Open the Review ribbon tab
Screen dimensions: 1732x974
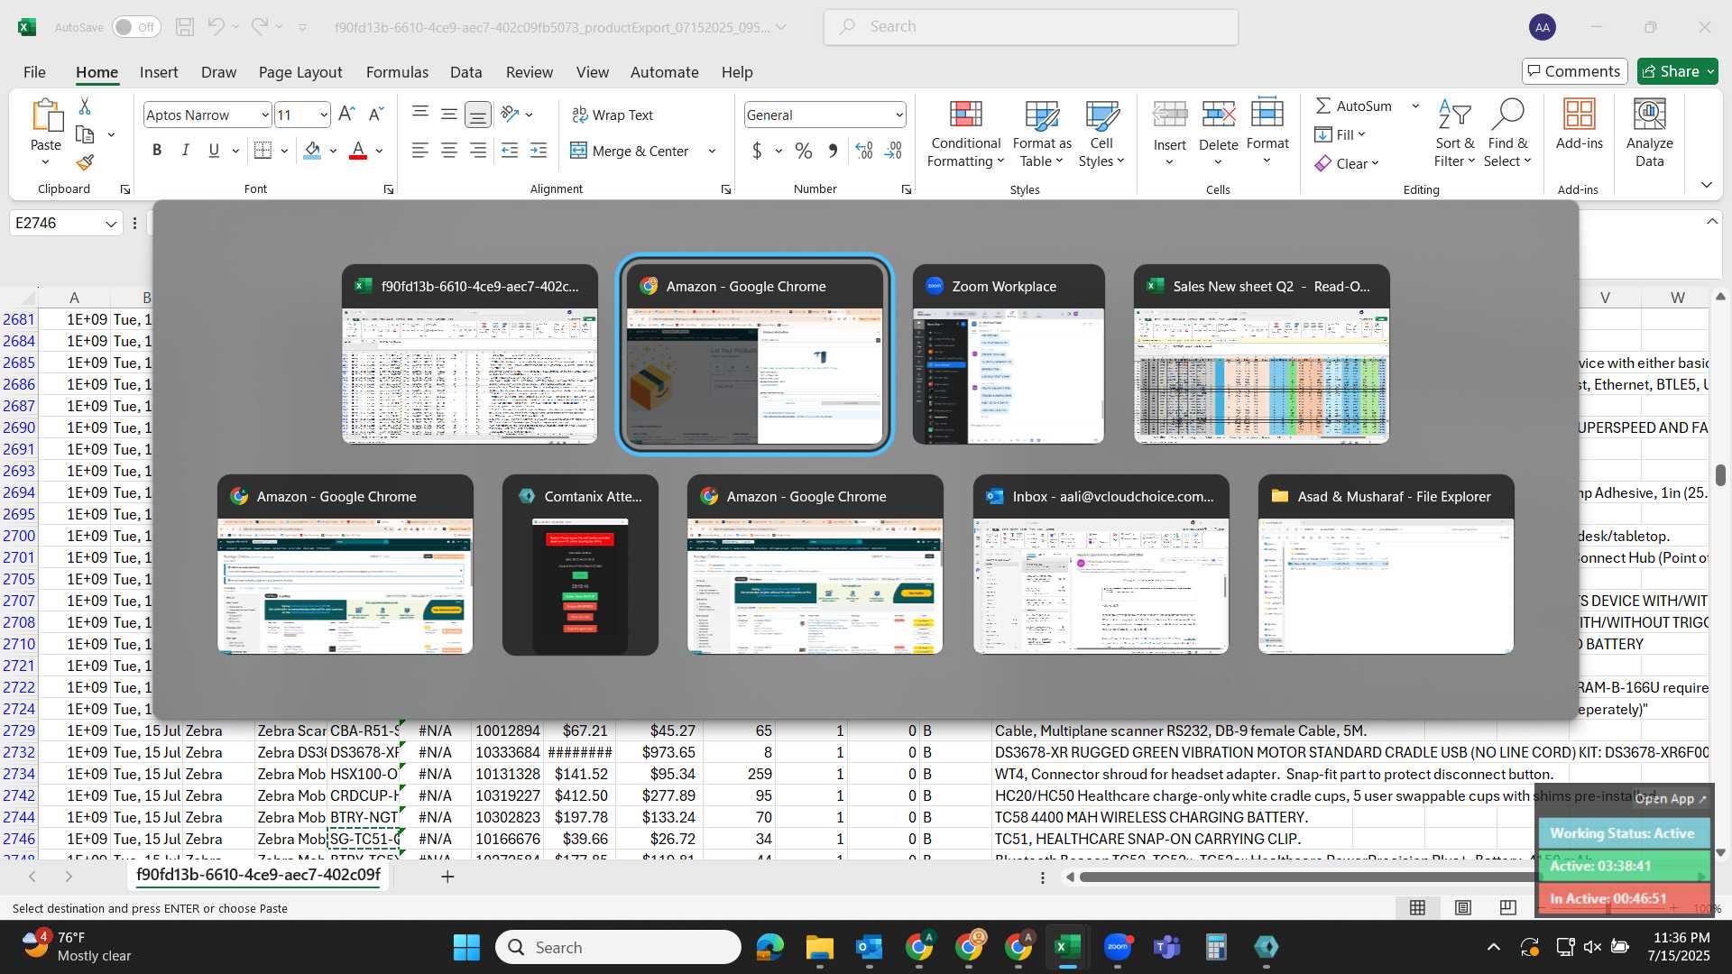pyautogui.click(x=530, y=72)
